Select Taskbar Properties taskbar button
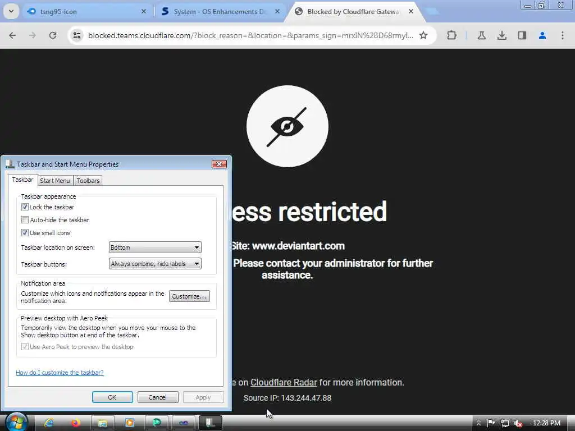The height and width of the screenshot is (431, 575). (210, 423)
